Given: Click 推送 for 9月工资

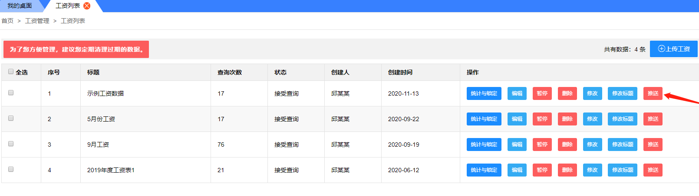Looking at the screenshot, I should click(653, 145).
